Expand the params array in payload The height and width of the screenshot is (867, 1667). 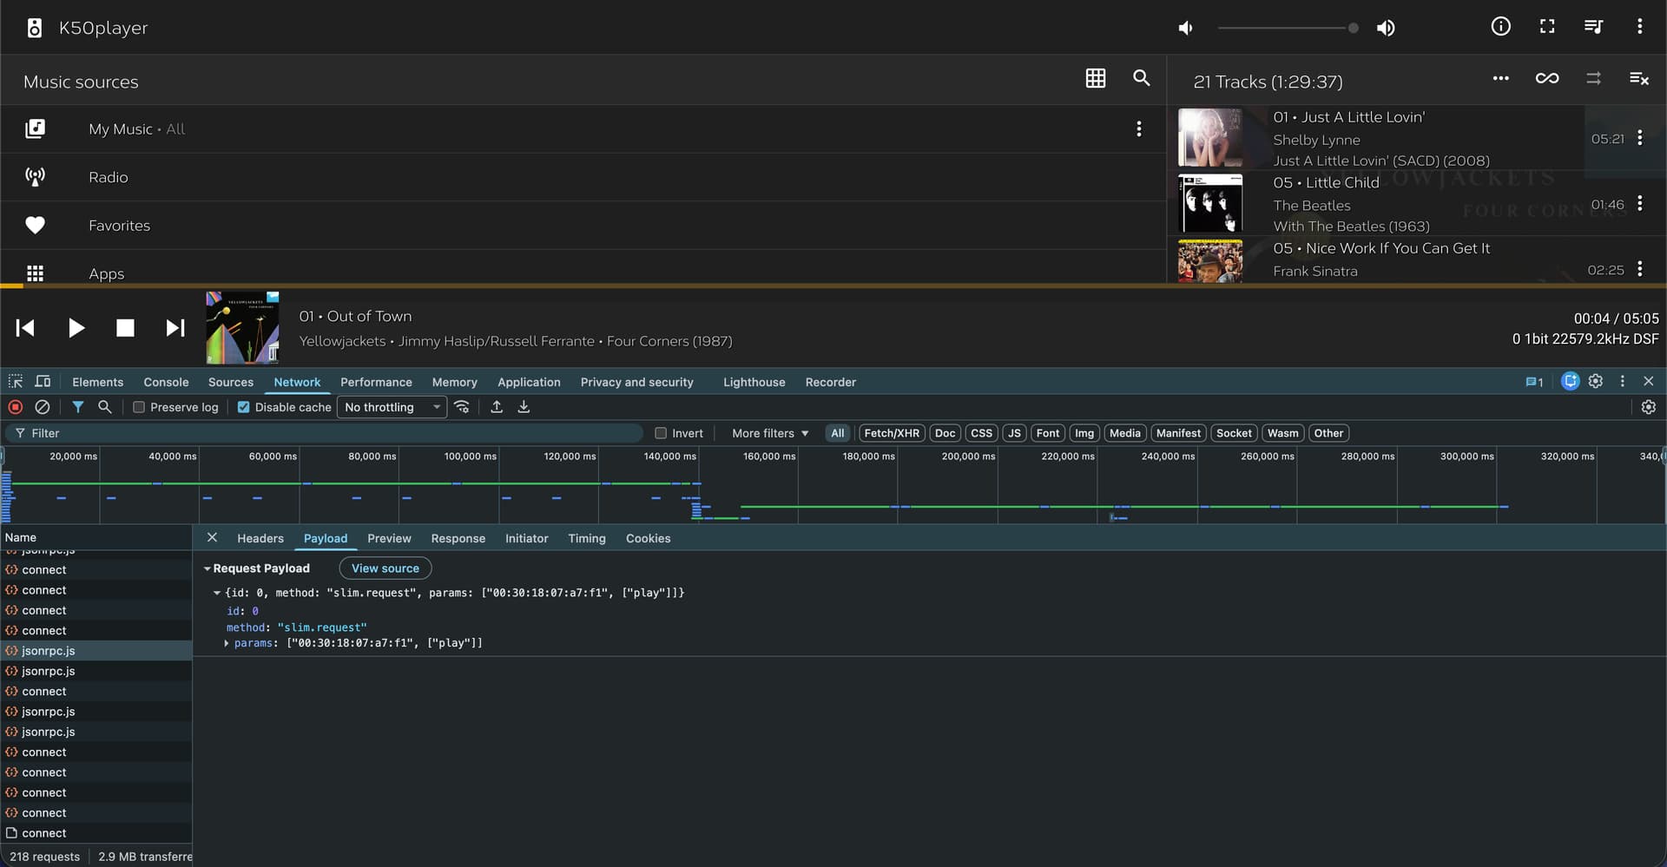(227, 643)
